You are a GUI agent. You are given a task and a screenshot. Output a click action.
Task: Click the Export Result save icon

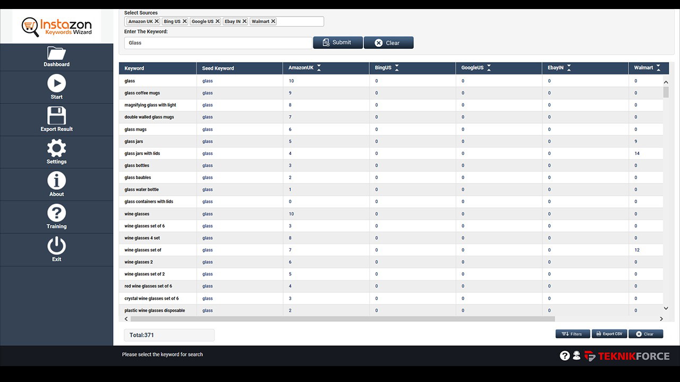56,116
